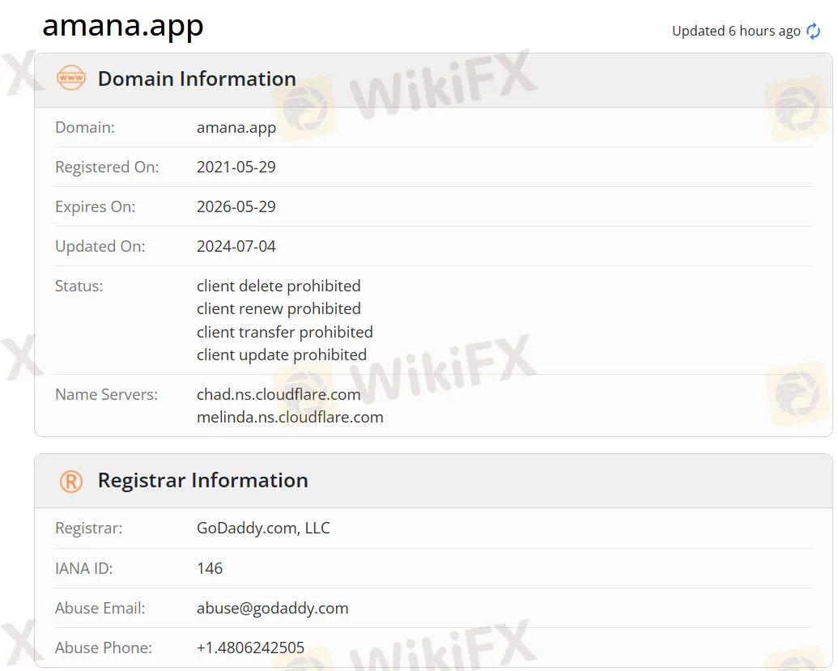838x671 pixels.
Task: Select abuse email abuse@godaddy.com
Action: pos(273,608)
